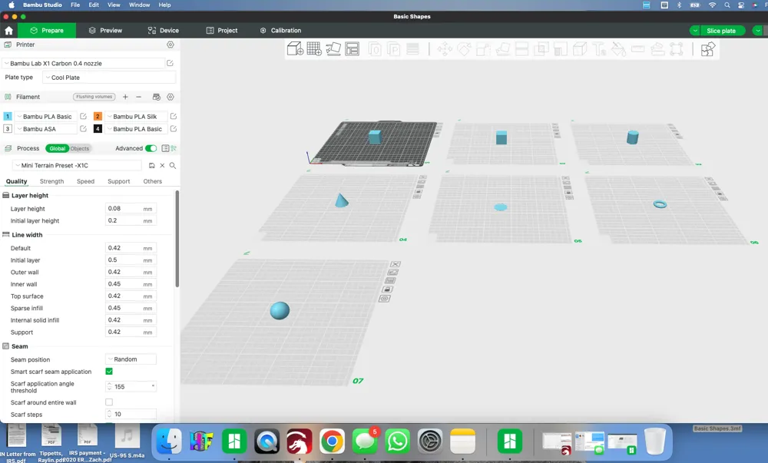Open the Preview tab
Viewport: 768px width, 463px height.
(x=105, y=31)
